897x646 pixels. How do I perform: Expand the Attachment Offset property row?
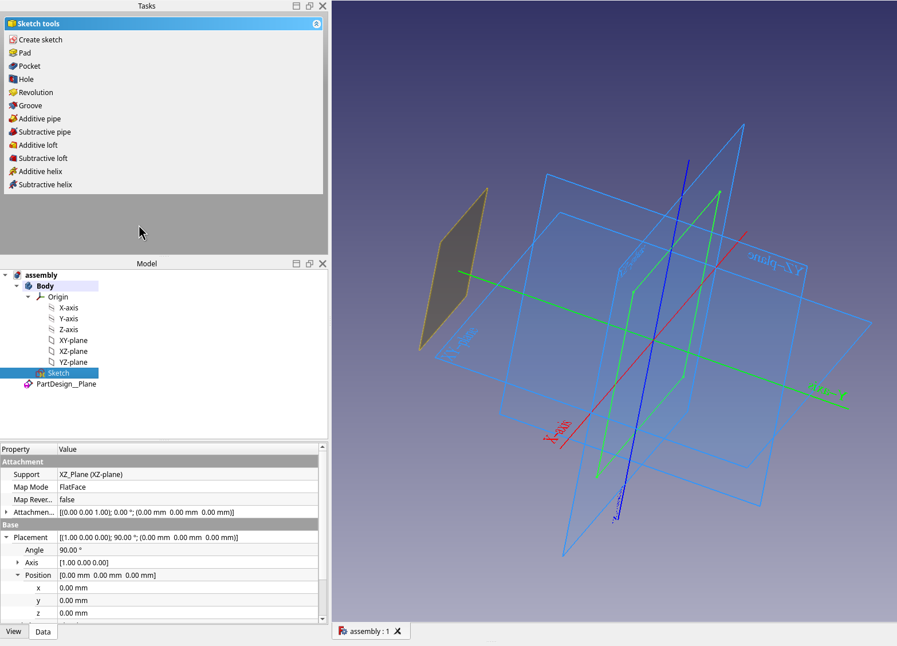(6, 512)
